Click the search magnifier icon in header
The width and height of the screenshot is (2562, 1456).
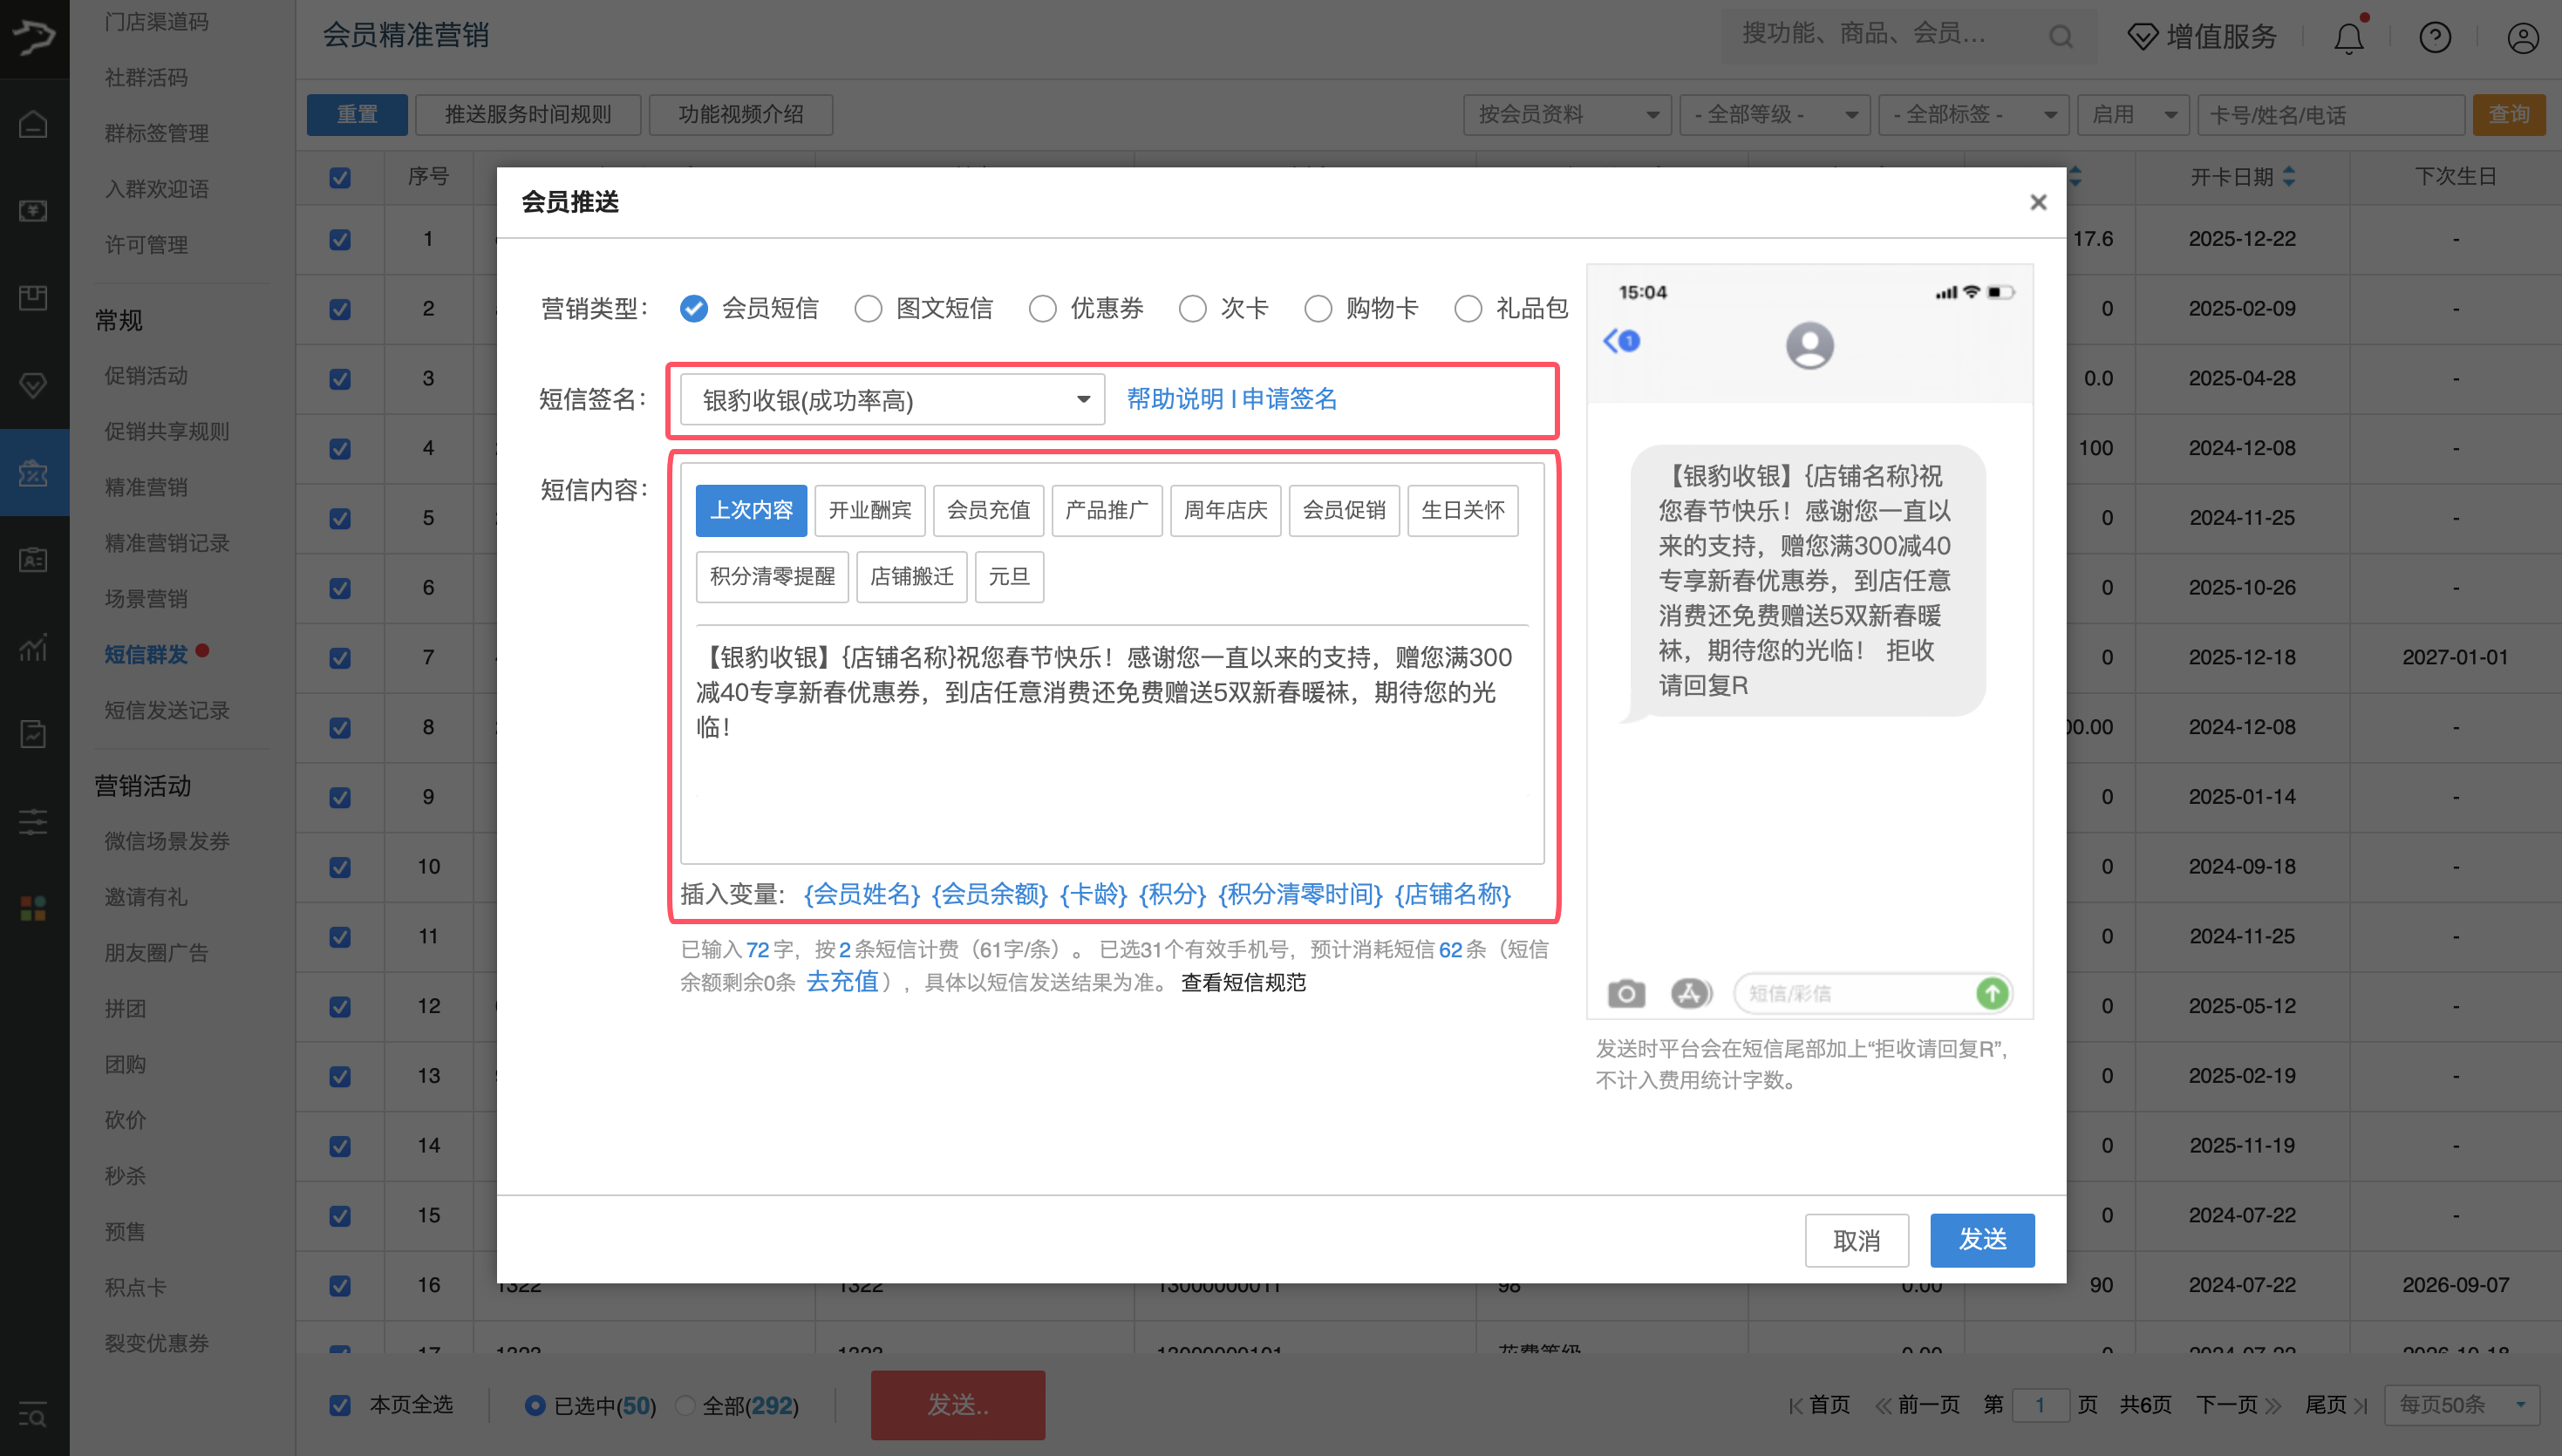point(2060,37)
